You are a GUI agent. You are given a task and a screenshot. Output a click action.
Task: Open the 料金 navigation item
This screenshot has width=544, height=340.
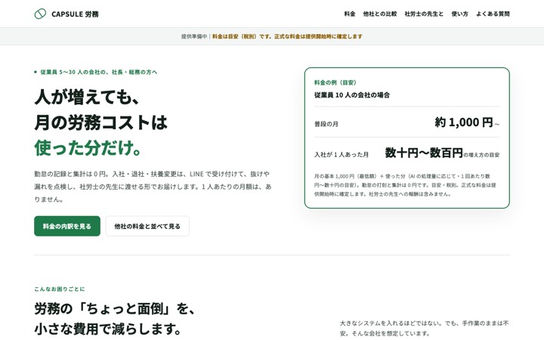350,14
